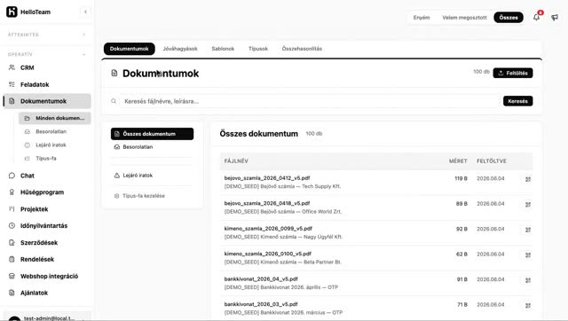Open kimeno_szamla_2026_0100_v5.pdf
568x321 pixels.
coord(268,254)
